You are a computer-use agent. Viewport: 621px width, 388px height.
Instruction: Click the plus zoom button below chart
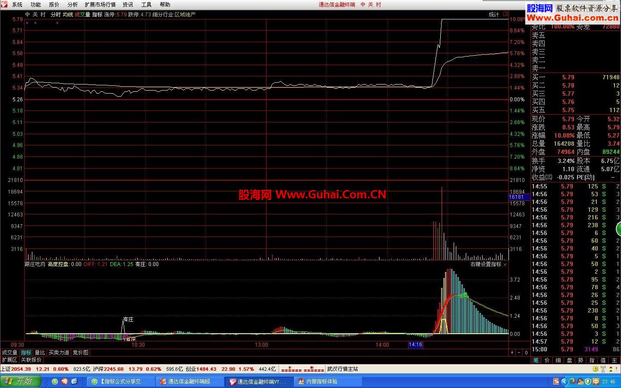point(512,353)
